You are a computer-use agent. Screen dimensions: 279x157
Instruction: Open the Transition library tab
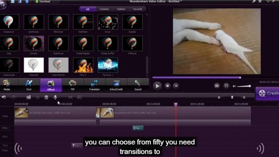pyautogui.click(x=94, y=85)
